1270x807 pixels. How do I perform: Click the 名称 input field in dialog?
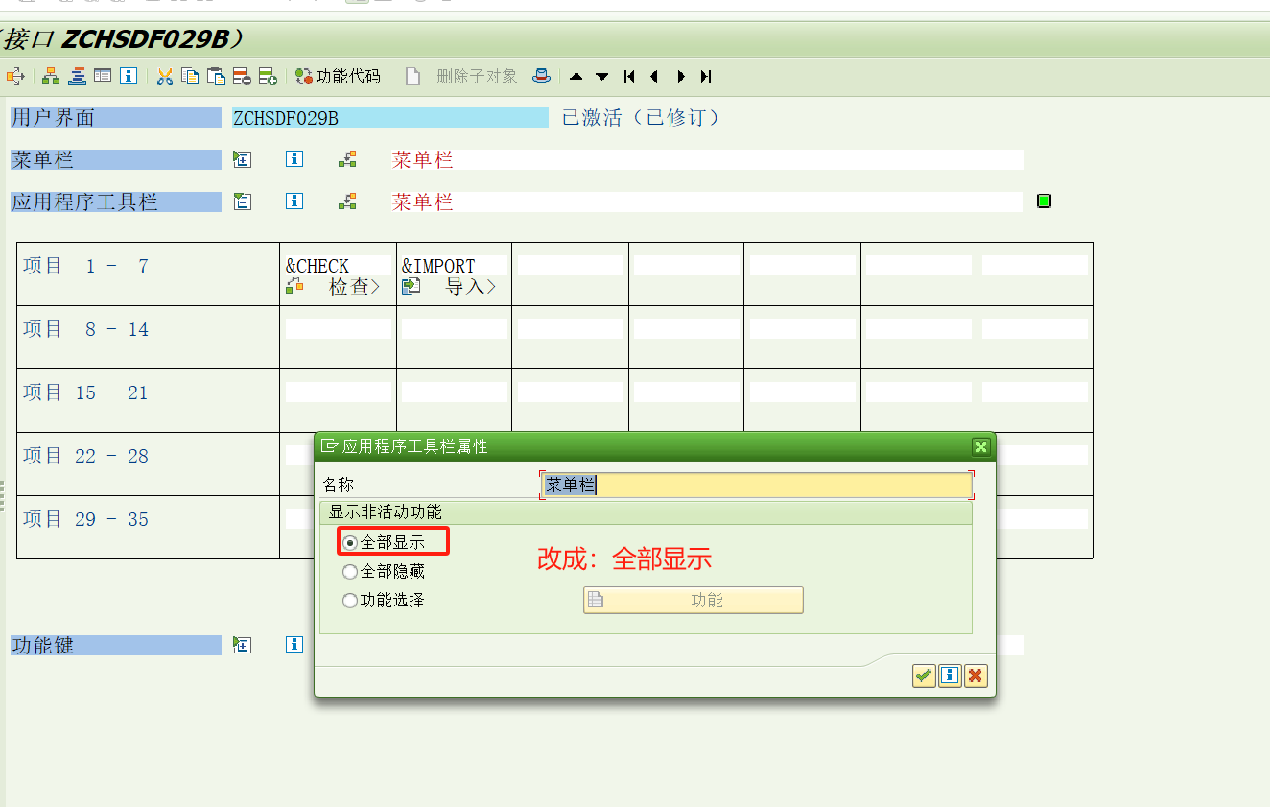point(757,486)
